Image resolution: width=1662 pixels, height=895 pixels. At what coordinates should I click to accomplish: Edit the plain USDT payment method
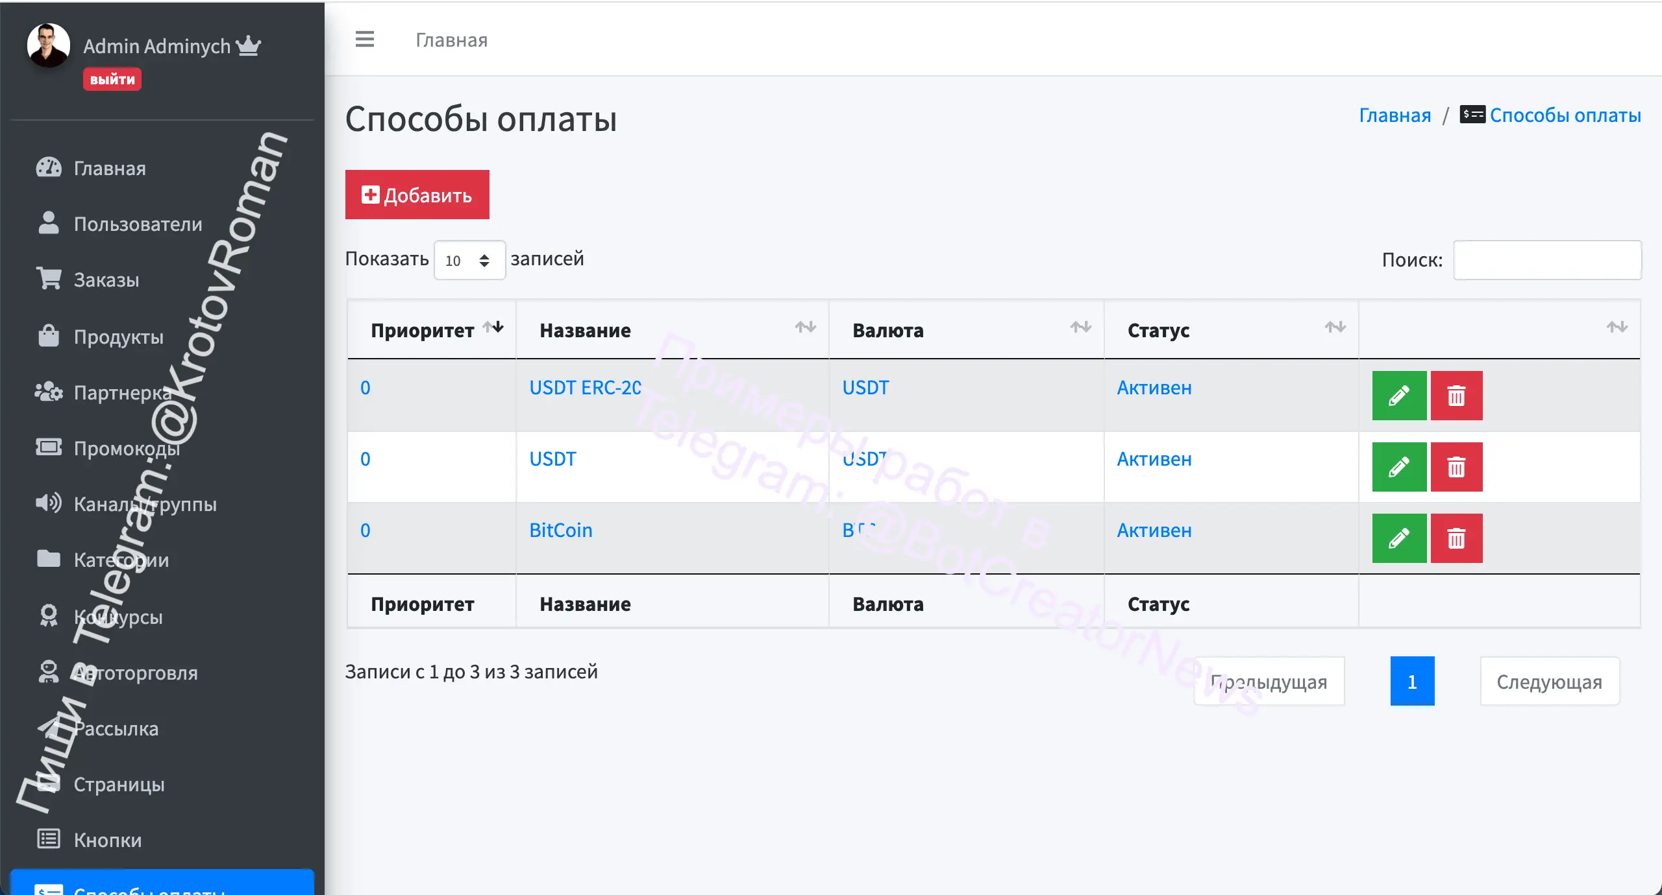coord(1399,467)
